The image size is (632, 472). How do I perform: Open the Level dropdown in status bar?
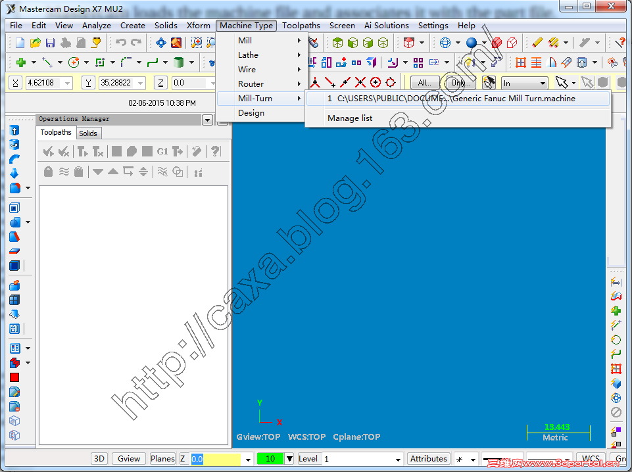(x=398, y=460)
